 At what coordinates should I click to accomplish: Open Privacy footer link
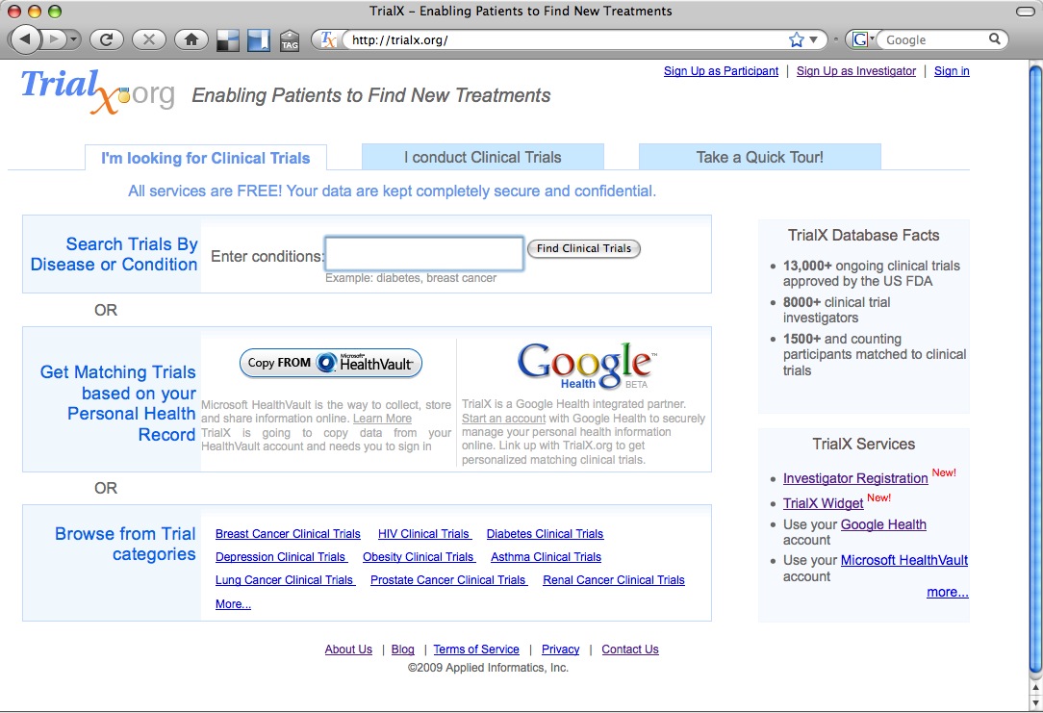pos(560,649)
